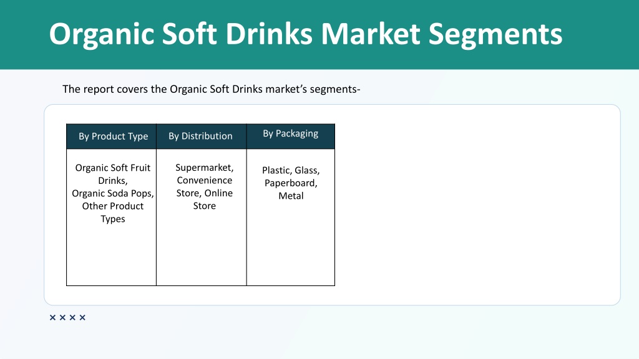Click the first cross mark below the card

pos(52,317)
